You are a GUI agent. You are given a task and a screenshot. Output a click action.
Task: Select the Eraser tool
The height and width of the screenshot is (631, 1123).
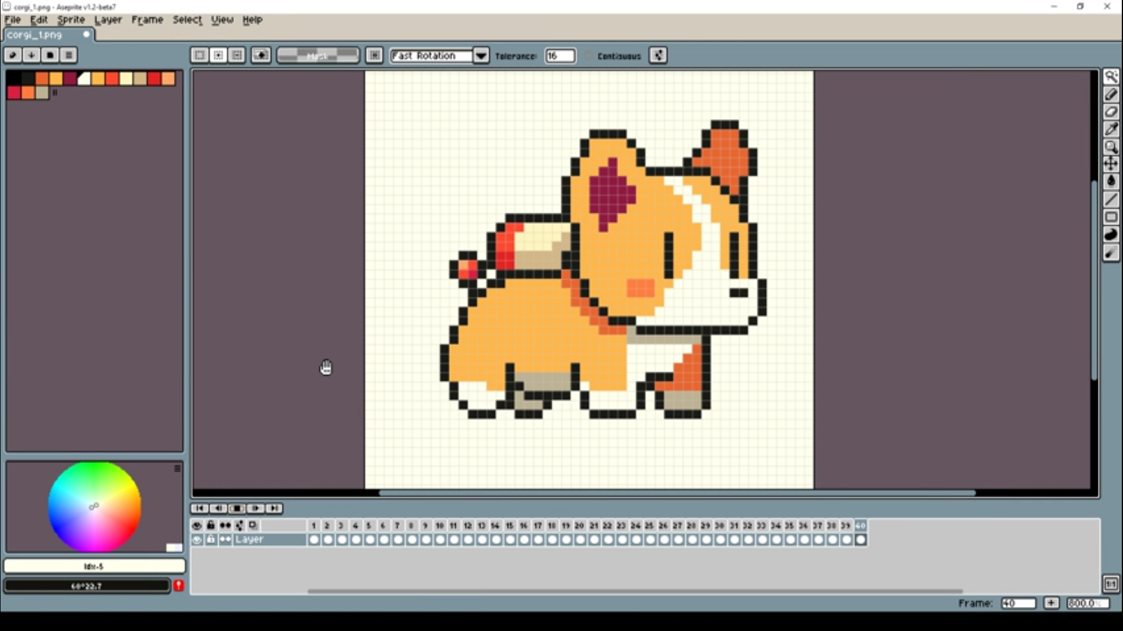[x=1111, y=112]
